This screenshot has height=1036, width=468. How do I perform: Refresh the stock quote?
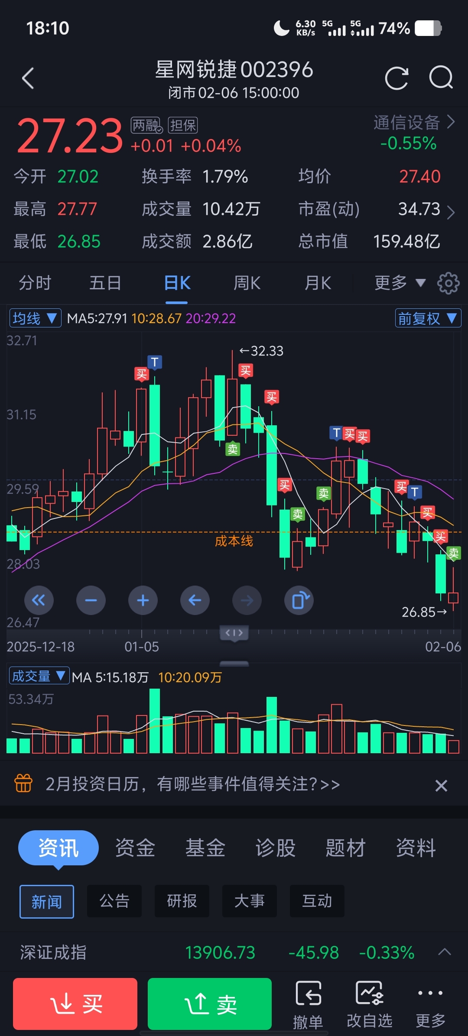coord(396,78)
